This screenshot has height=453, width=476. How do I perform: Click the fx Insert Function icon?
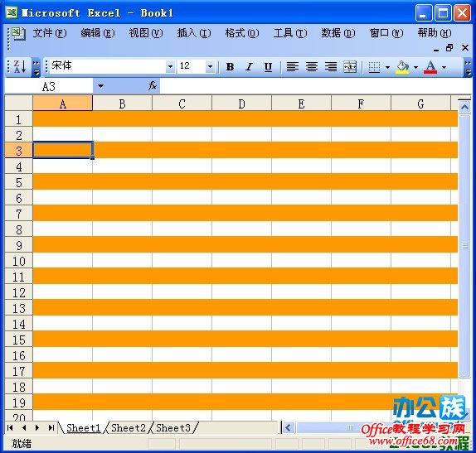click(153, 86)
